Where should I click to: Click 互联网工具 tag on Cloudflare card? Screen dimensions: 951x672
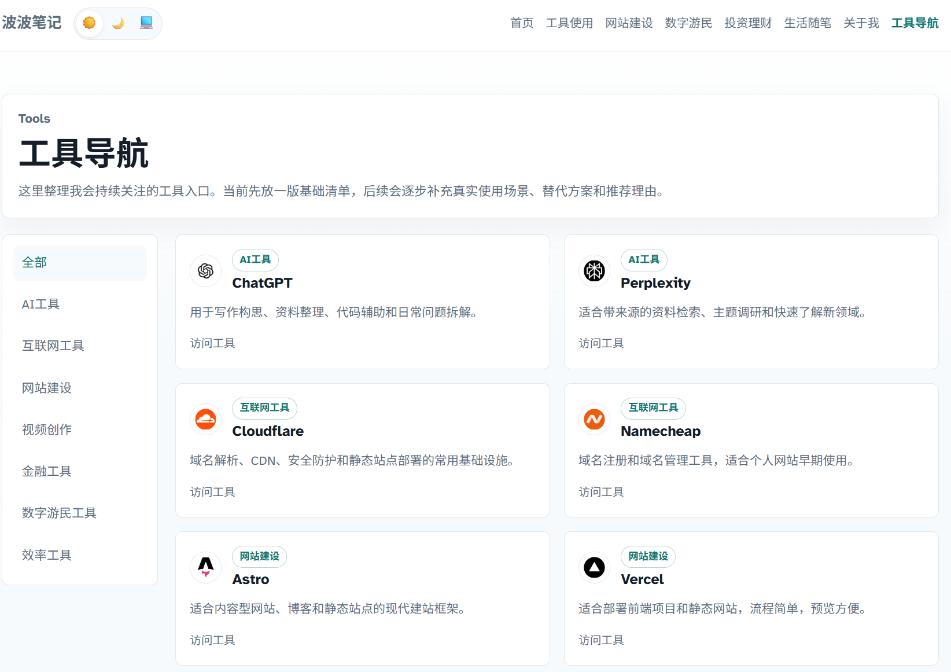pos(264,408)
